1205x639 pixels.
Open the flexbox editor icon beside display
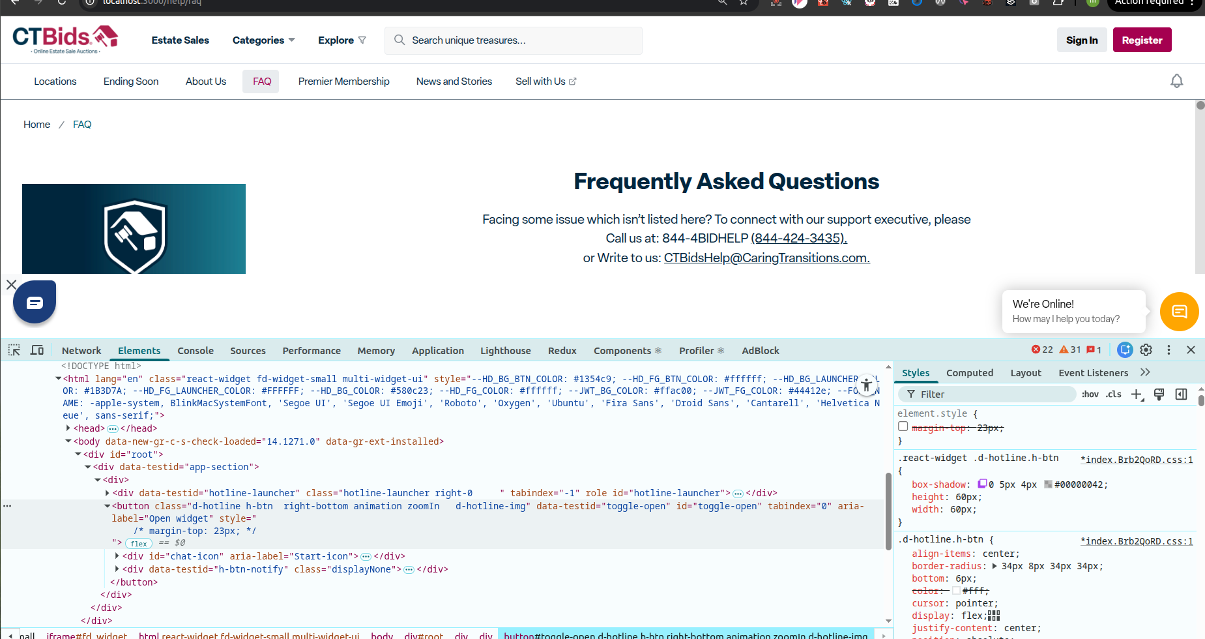(994, 616)
